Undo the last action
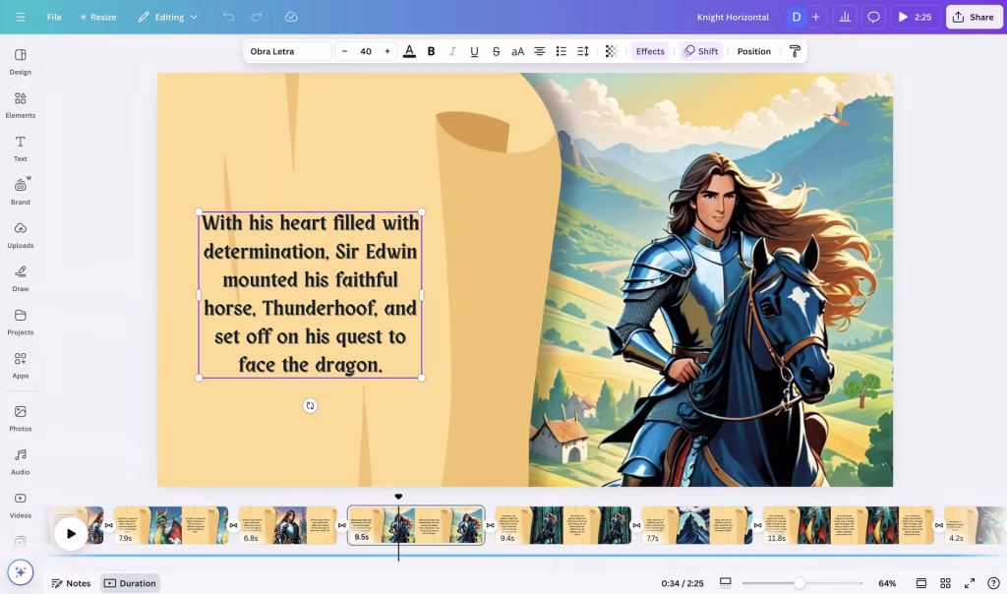The image size is (1007, 594). (228, 17)
